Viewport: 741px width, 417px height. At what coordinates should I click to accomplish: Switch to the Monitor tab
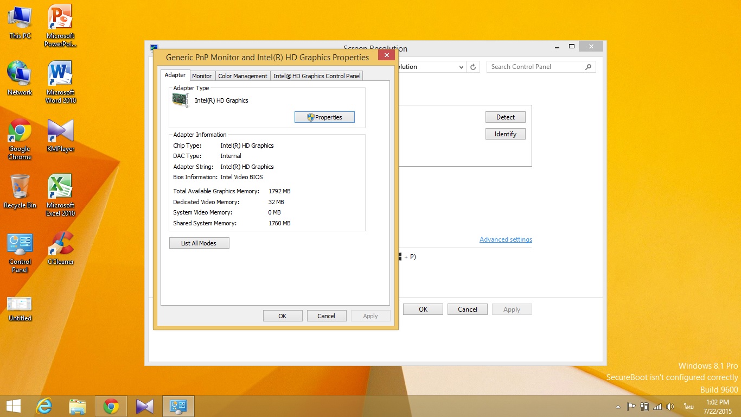(202, 76)
